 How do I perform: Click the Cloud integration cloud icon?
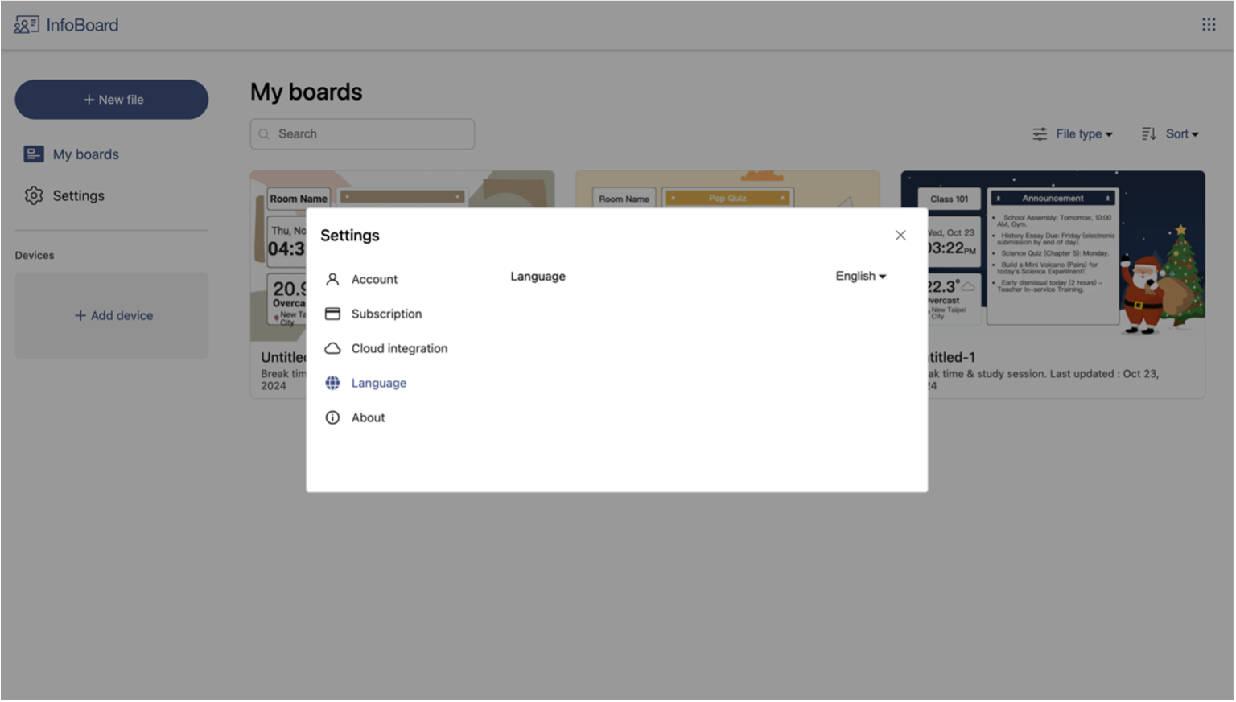coord(332,349)
